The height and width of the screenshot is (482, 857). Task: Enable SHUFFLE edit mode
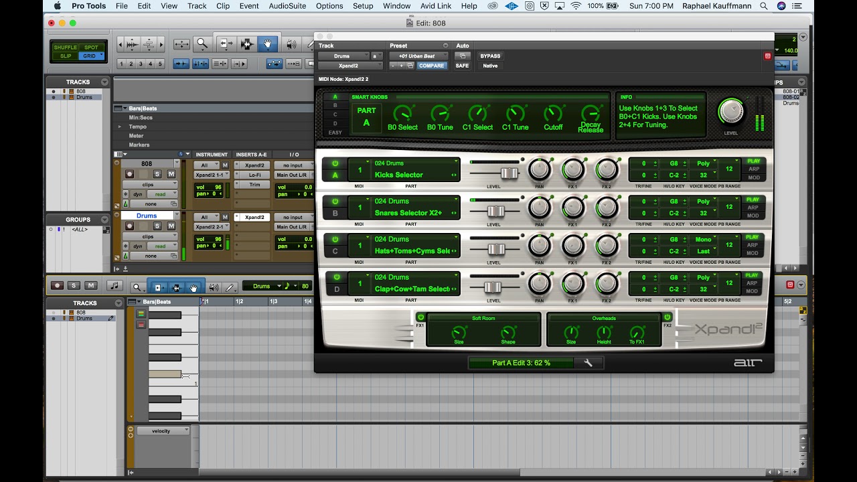[65, 48]
